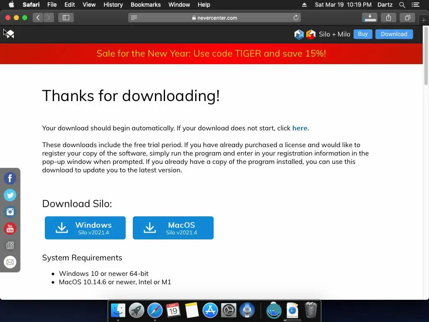Open Launchpad rocket in the Dock
The image size is (429, 322).
pos(137,310)
